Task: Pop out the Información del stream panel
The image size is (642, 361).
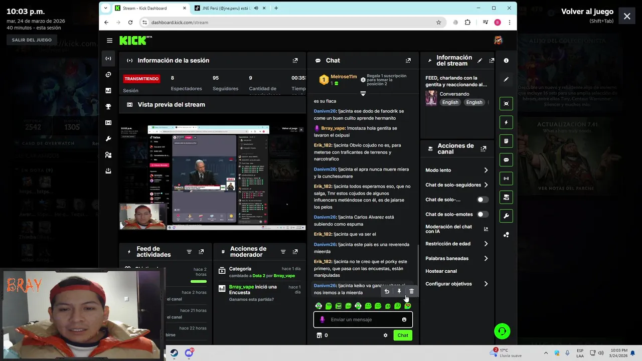Action: pos(492,61)
